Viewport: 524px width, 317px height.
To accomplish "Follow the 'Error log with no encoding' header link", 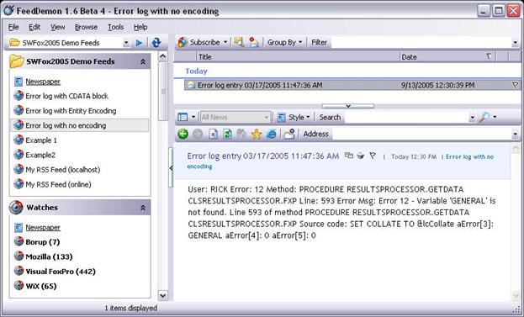I will tap(470, 156).
